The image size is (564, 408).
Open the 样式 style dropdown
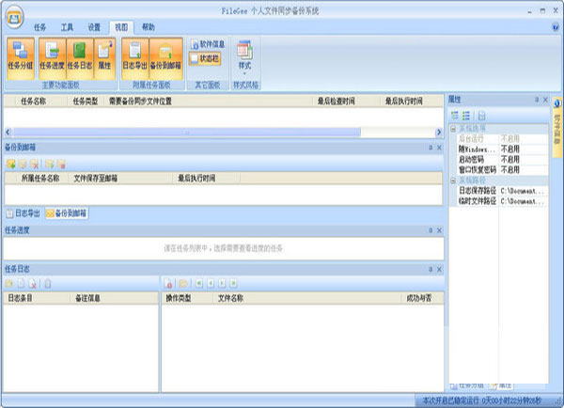(x=244, y=56)
